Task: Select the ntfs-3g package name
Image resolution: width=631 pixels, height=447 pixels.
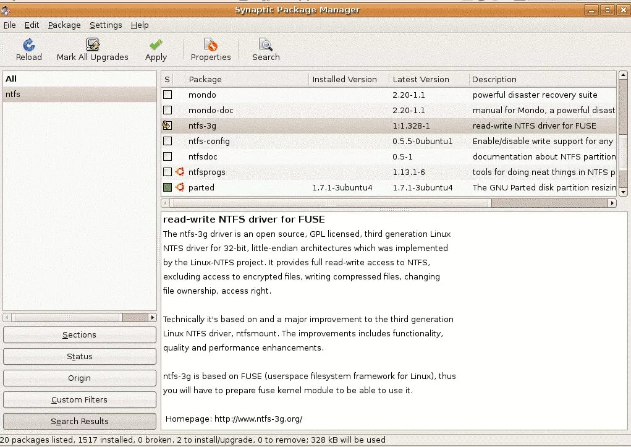Action: click(202, 126)
